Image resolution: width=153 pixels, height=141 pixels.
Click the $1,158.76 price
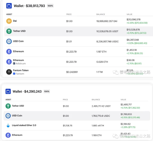[x=68, y=125]
